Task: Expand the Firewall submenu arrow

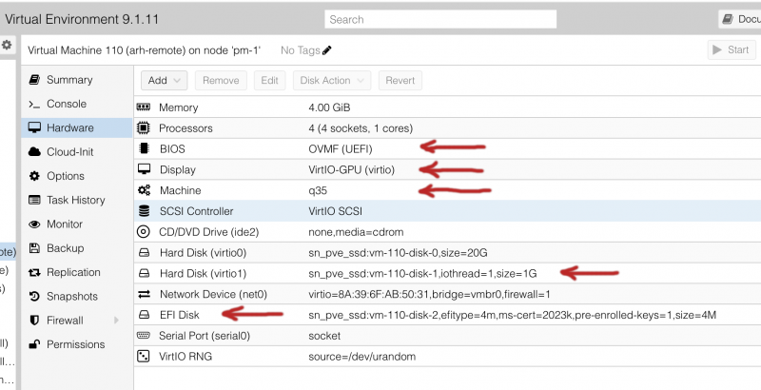Action: pyautogui.click(x=116, y=321)
